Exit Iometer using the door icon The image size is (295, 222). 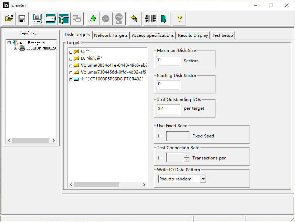tap(164, 19)
